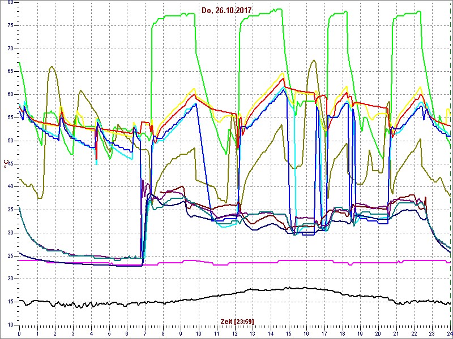Image resolution: width=453 pixels, height=339 pixels.
Task: Select the '50' temperature axis label
Action: 10,141
